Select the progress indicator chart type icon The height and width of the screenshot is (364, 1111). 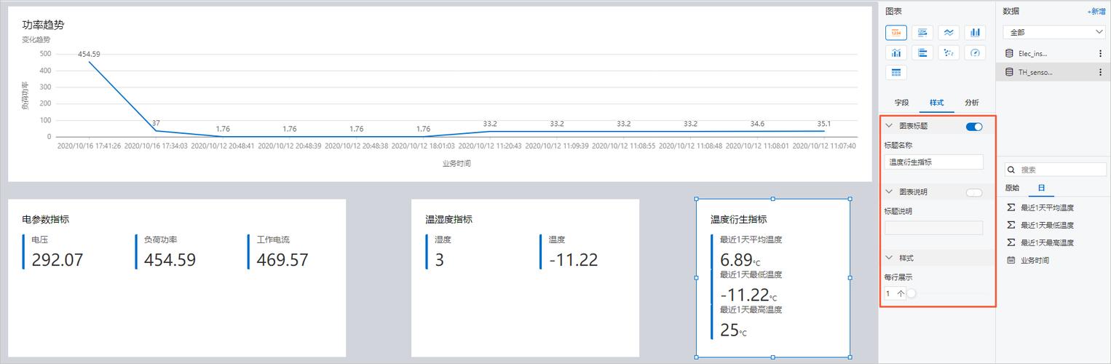click(922, 32)
